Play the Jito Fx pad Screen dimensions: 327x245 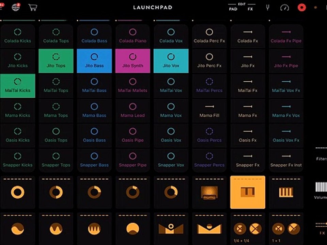click(x=248, y=61)
